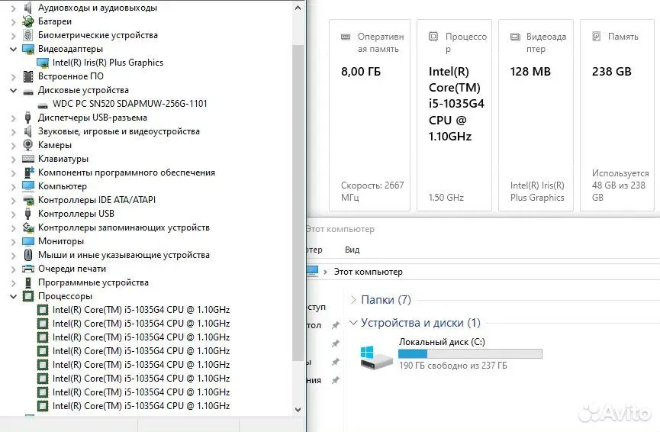Click the Мыши и иные указывающие устройства icon

pos(27,255)
